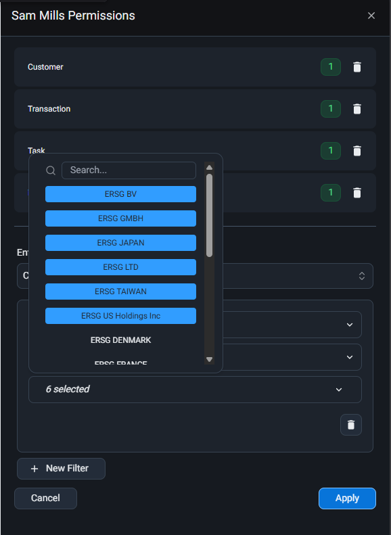This screenshot has height=535, width=391.
Task: Click the search magnifier icon
Action: (x=51, y=170)
